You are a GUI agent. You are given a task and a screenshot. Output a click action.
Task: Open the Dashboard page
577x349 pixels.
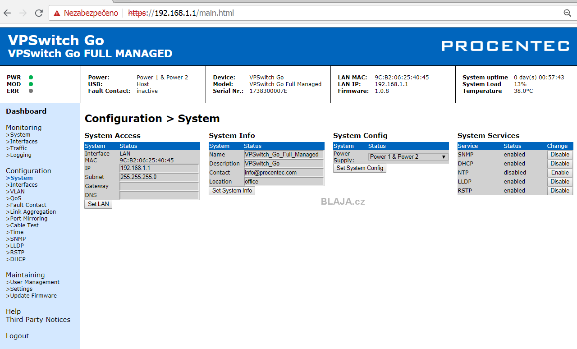pyautogui.click(x=26, y=111)
